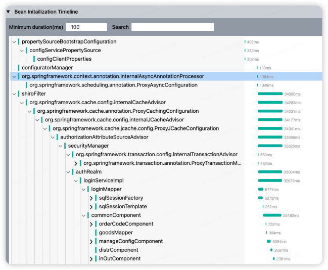Click the 33004ms authRealm bar
The height and width of the screenshot is (270, 328).
(270, 172)
